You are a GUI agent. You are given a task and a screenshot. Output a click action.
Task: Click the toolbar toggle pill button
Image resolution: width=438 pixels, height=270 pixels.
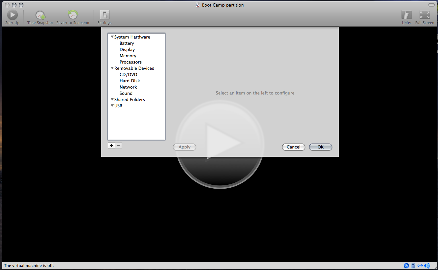coord(431,5)
